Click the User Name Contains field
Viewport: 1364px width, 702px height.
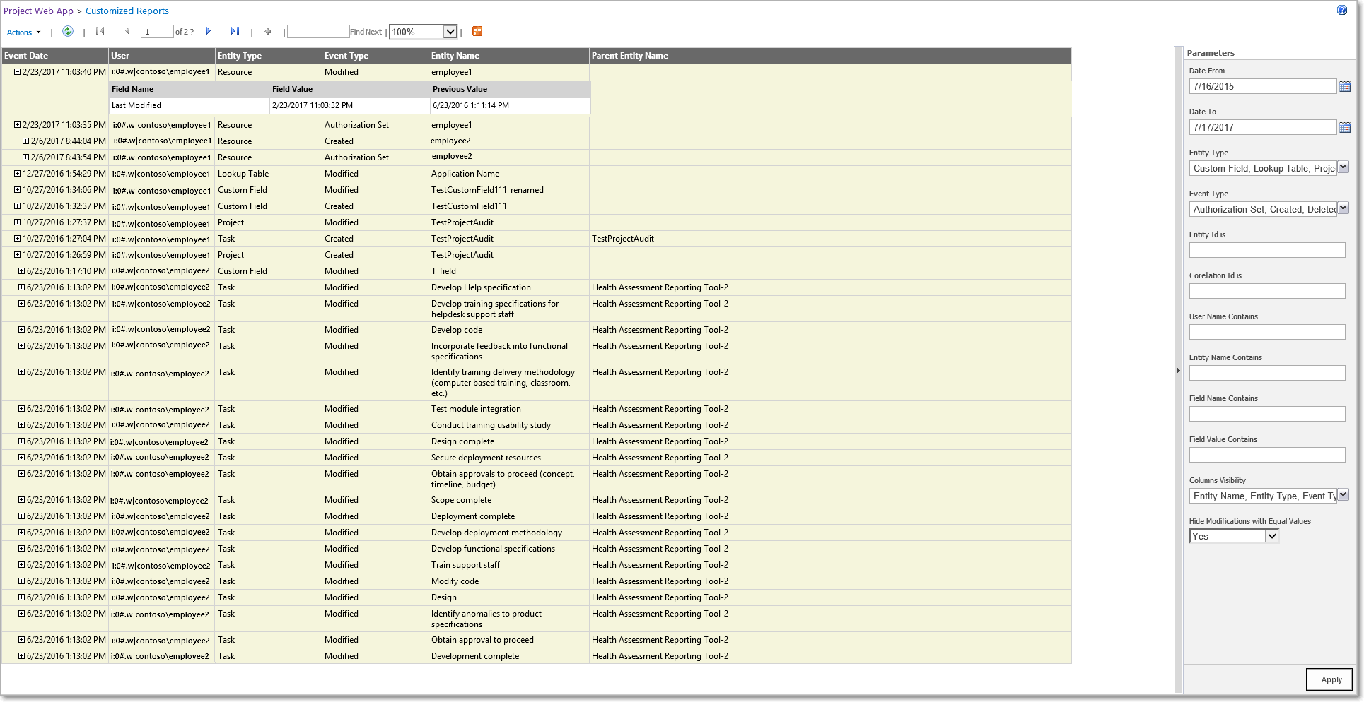coord(1267,332)
